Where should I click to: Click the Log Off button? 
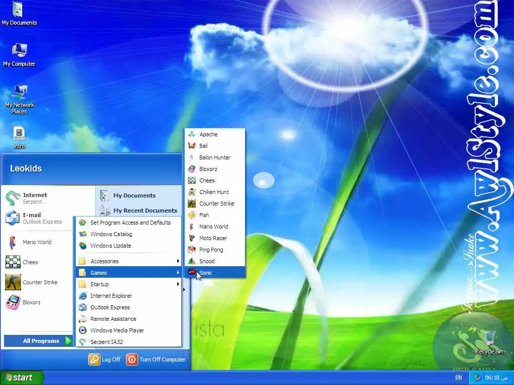(104, 359)
